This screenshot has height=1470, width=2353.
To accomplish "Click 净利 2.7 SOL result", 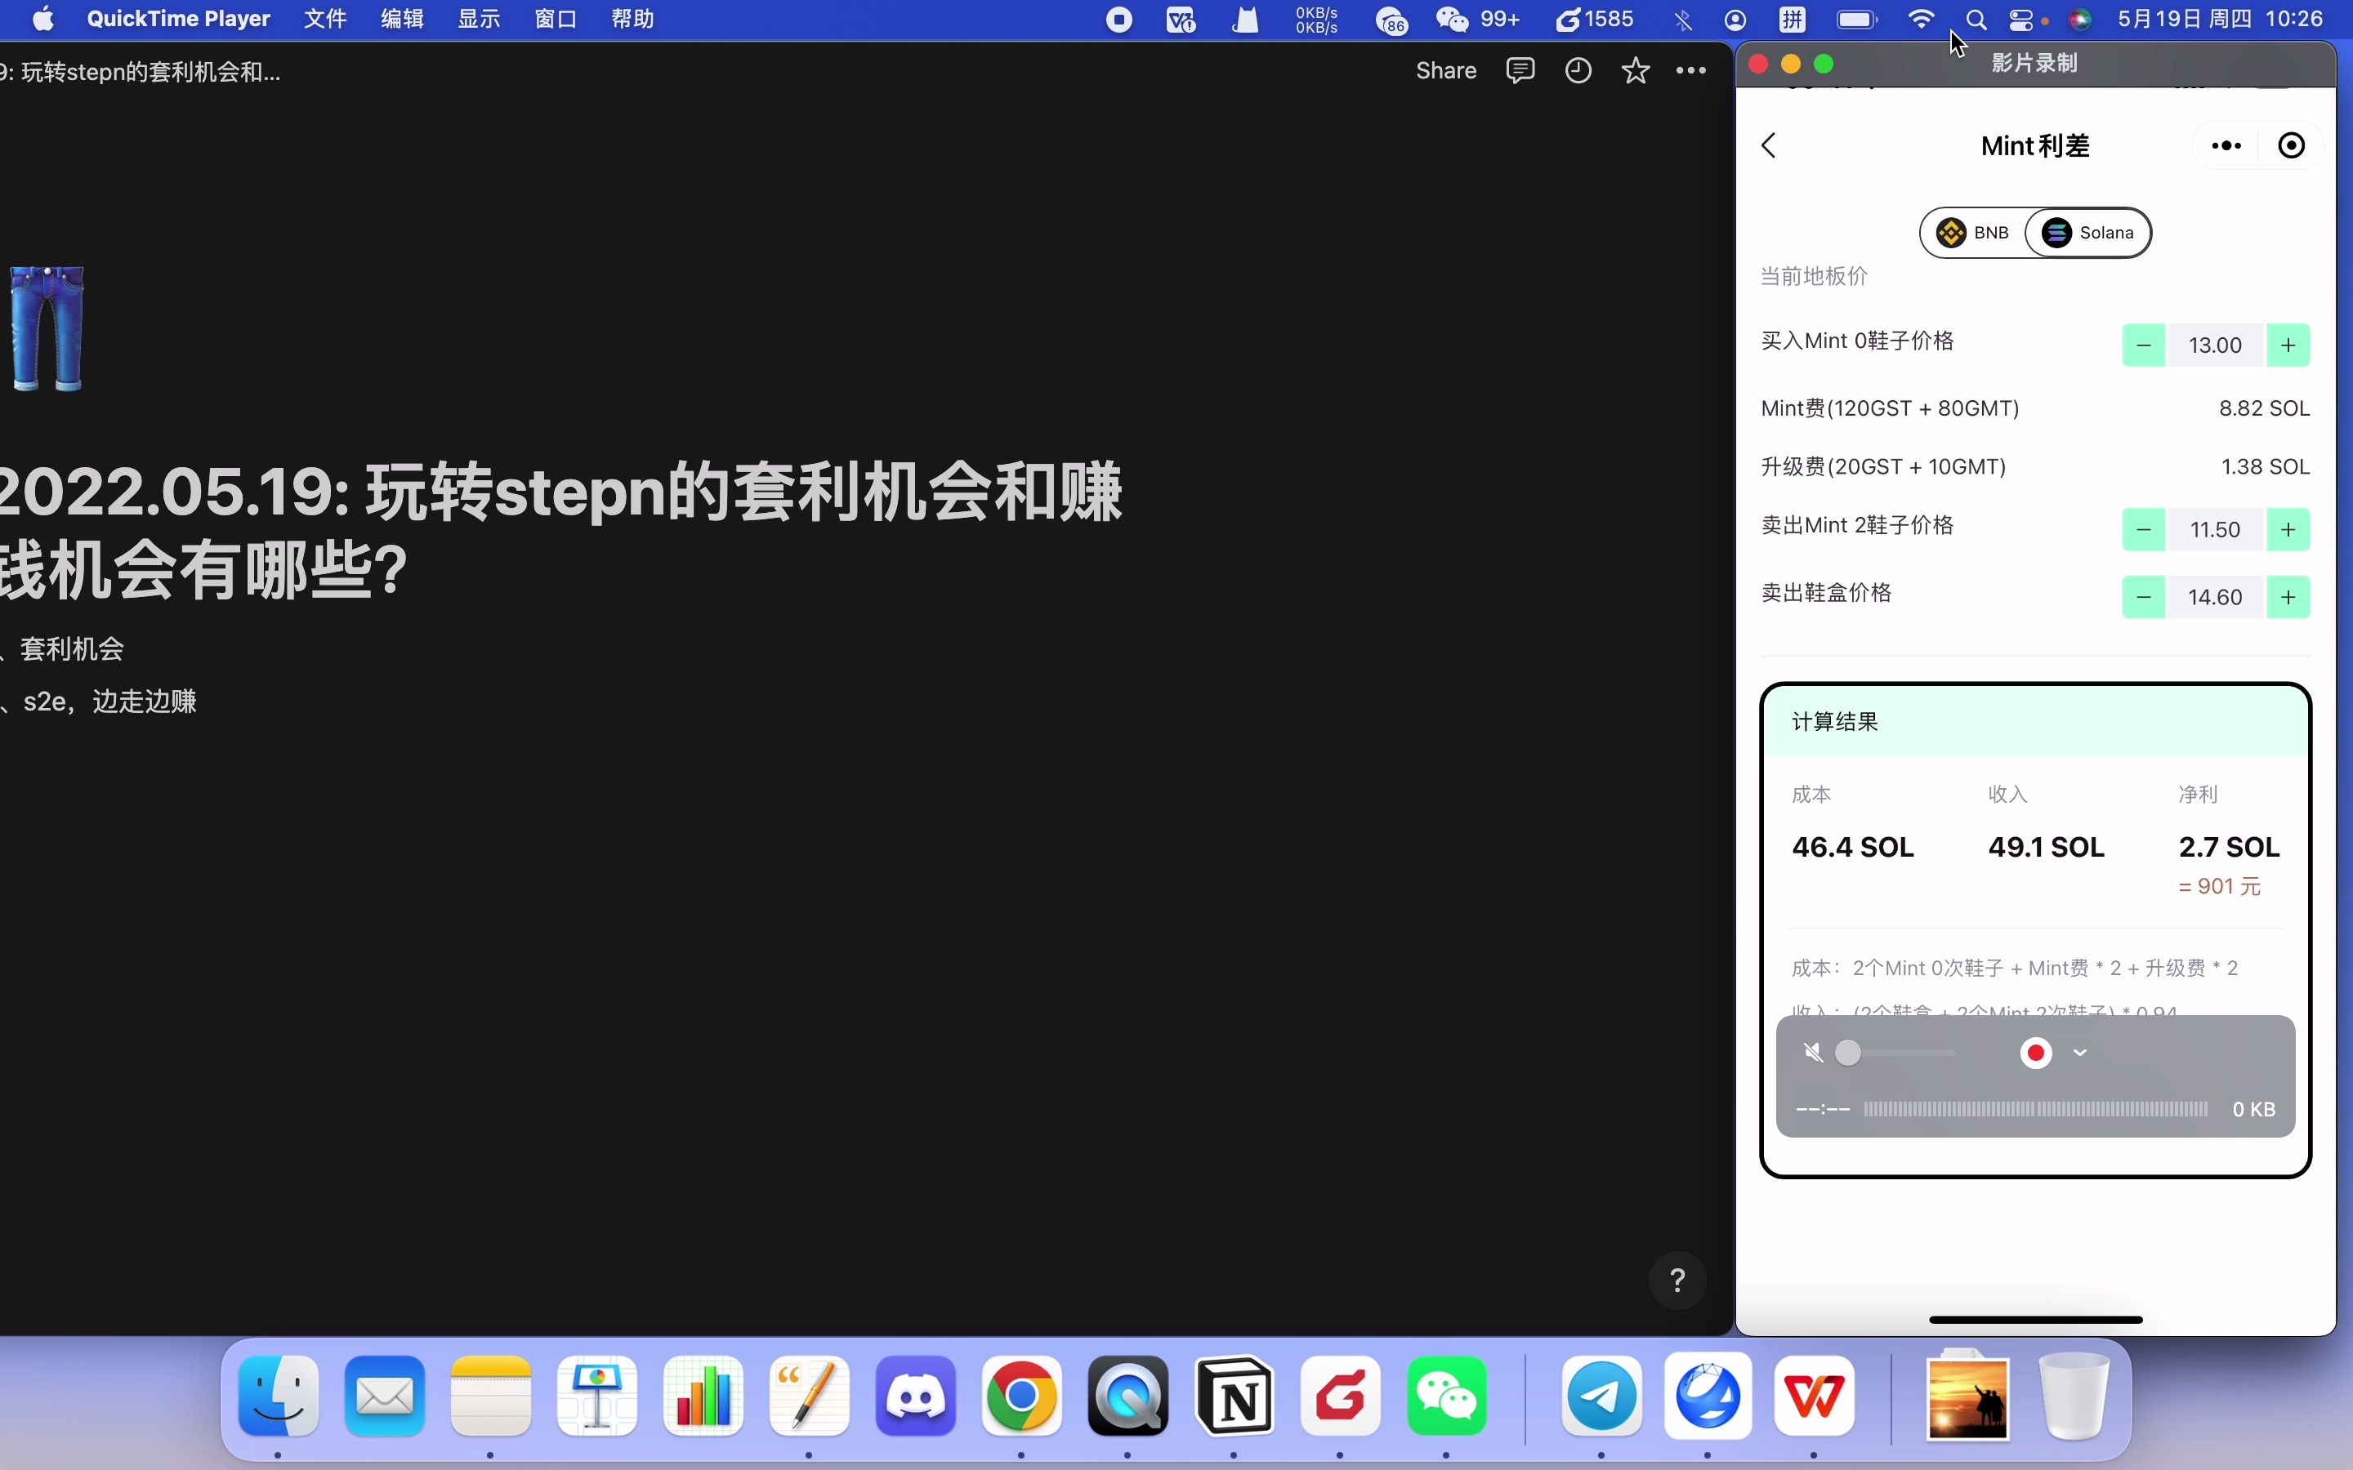I will (2229, 847).
